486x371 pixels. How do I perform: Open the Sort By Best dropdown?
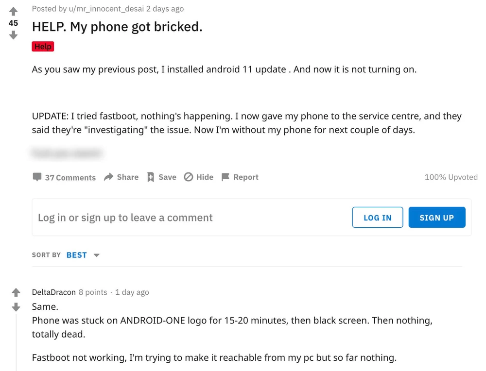[77, 255]
